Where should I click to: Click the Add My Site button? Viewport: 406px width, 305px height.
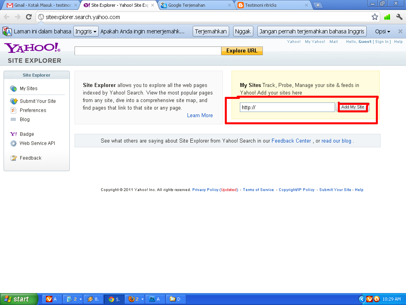(352, 107)
